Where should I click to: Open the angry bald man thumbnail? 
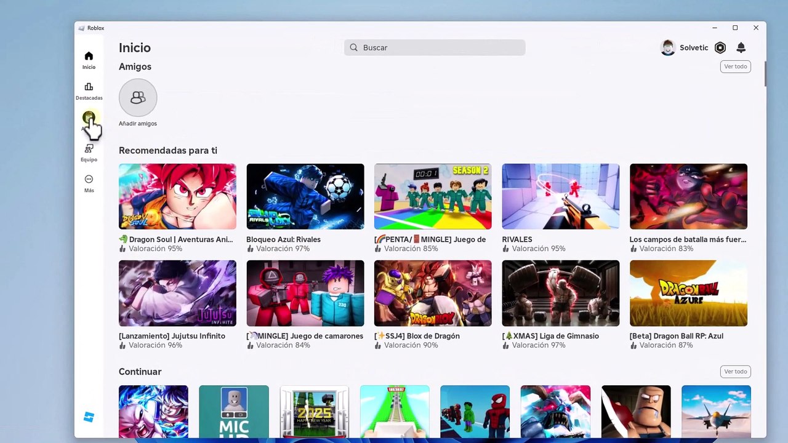[x=636, y=412]
